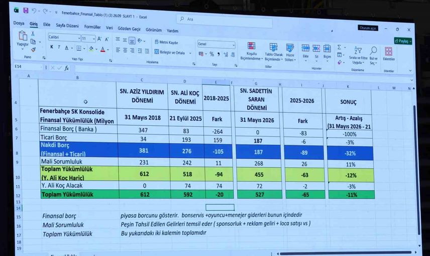This screenshot has height=256, width=430.
Task: Switch to the Formüller tab
Action: (92, 27)
